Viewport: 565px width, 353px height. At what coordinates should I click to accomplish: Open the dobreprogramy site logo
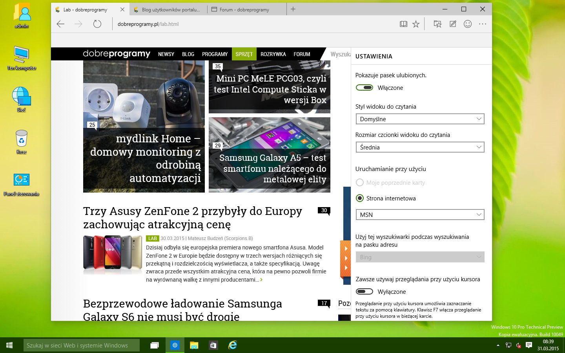click(x=117, y=54)
